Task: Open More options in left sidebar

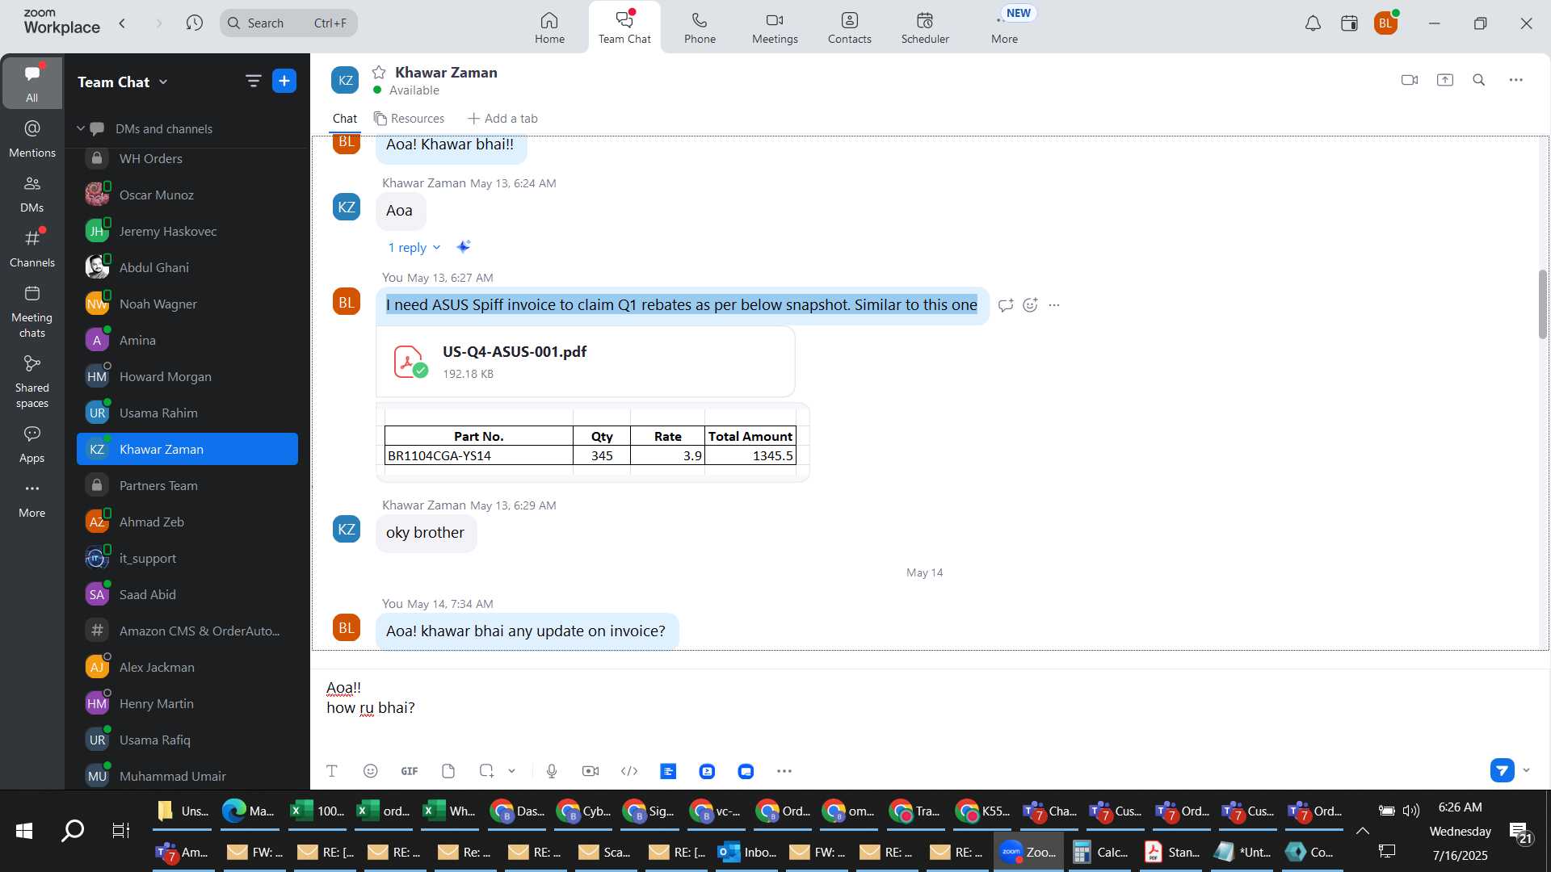Action: coord(32,499)
